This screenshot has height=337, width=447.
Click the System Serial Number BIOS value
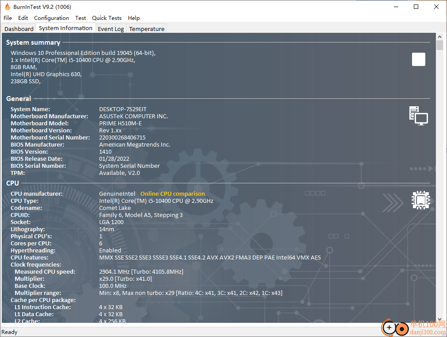(x=129, y=166)
